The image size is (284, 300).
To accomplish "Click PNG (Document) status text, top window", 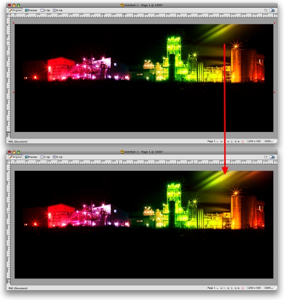I will [x=18, y=141].
